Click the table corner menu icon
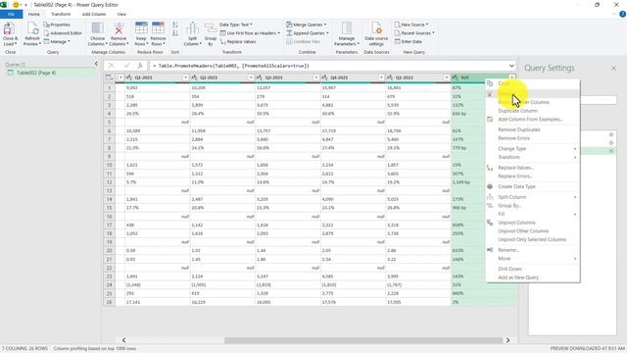627x353 pixels. (109, 77)
